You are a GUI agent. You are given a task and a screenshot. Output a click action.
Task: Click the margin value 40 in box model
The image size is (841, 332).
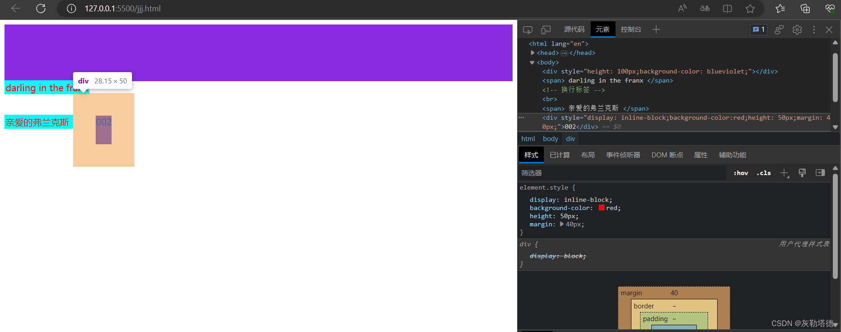[x=674, y=293]
